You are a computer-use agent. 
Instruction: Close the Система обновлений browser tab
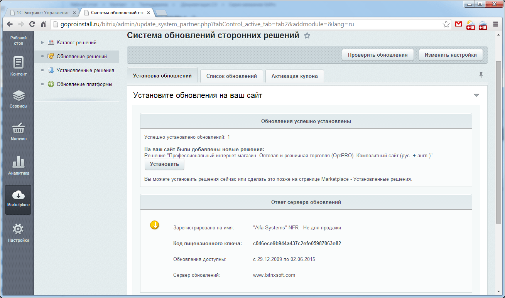[148, 13]
